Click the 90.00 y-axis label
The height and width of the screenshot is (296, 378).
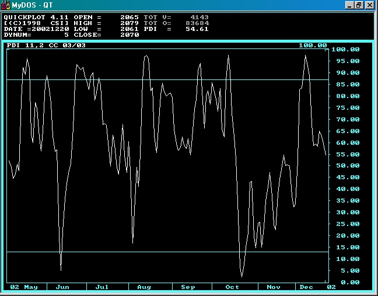pyautogui.click(x=348, y=72)
